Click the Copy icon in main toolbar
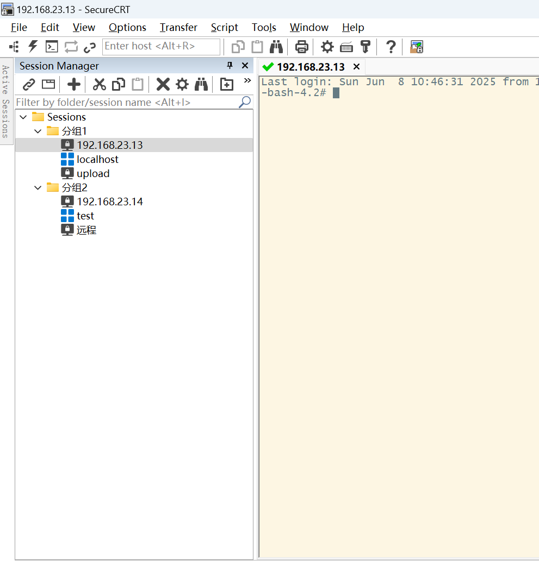The width and height of the screenshot is (539, 561). (238, 47)
